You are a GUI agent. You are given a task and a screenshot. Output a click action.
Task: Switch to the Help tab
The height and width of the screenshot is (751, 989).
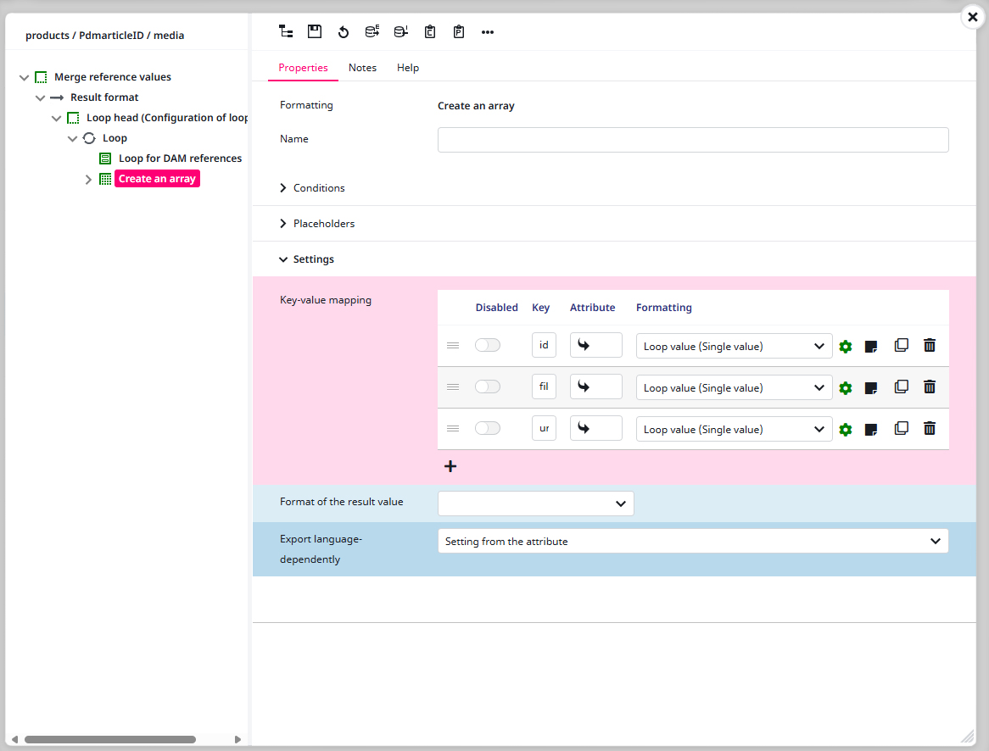point(408,68)
